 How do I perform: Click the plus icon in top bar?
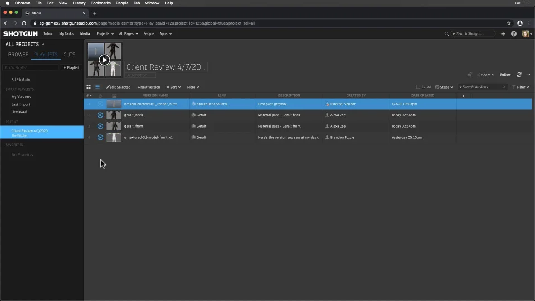pyautogui.click(x=503, y=34)
